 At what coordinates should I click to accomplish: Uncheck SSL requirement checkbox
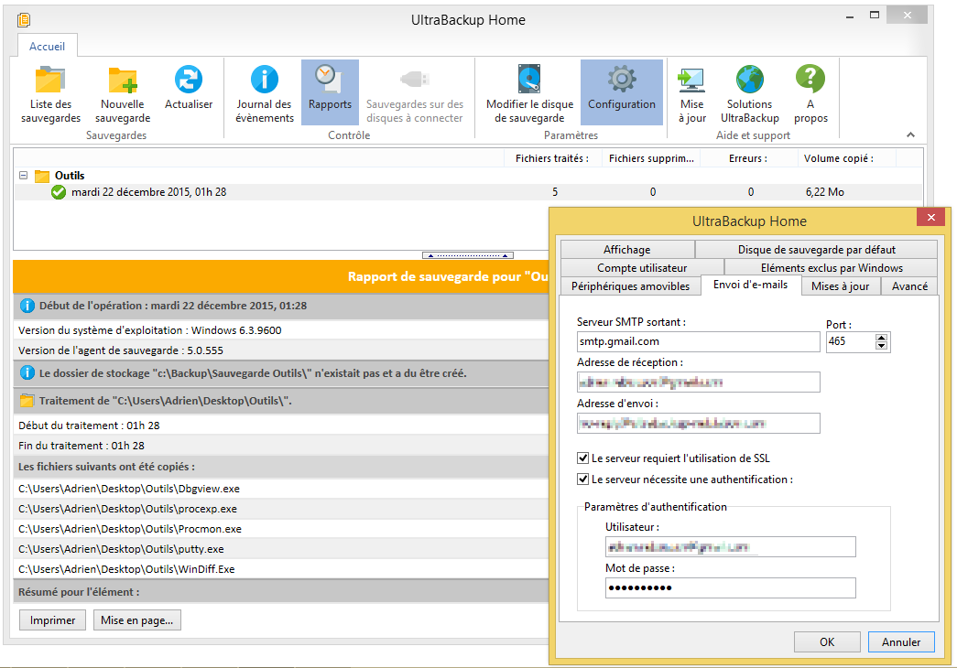click(583, 458)
